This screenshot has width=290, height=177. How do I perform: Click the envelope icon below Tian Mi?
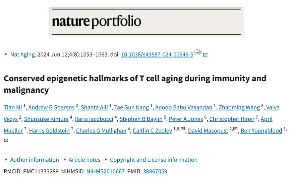click(6, 140)
